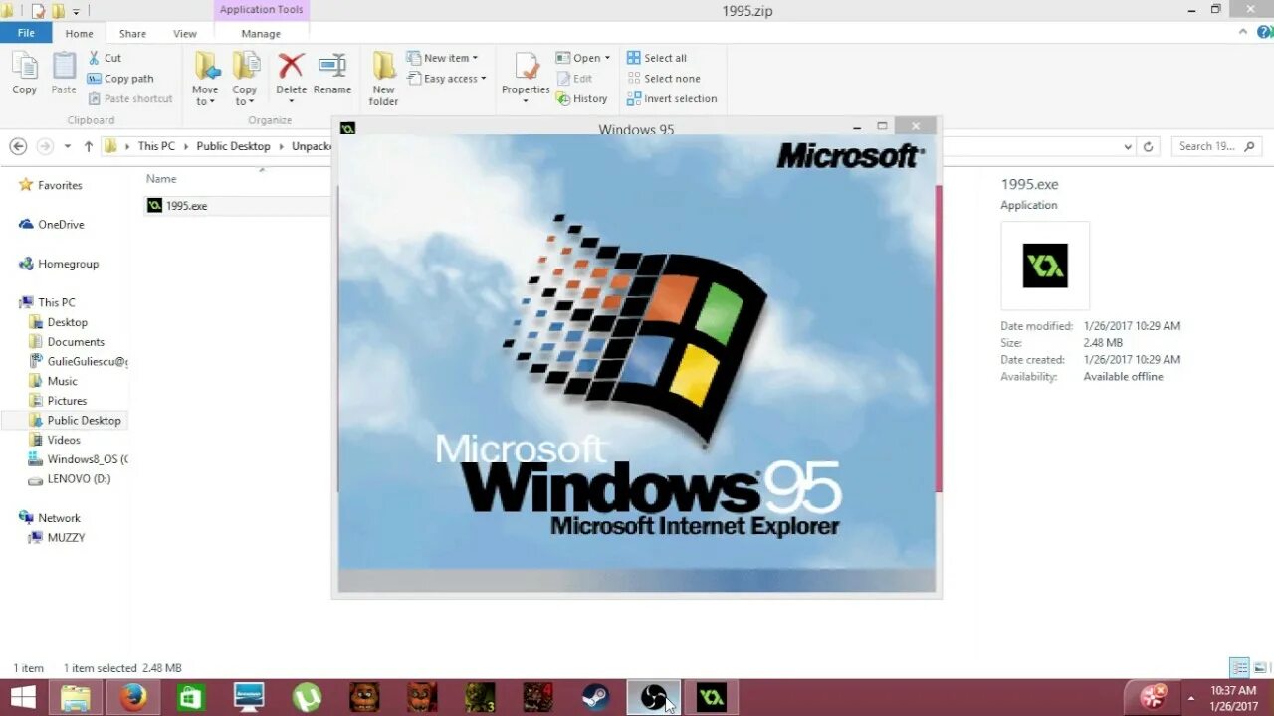Click OBS Studio taskbar icon
The image size is (1274, 716).
(x=654, y=697)
